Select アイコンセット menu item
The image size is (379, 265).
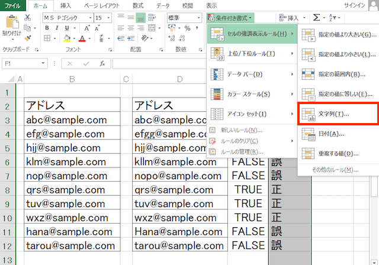pyautogui.click(x=252, y=114)
